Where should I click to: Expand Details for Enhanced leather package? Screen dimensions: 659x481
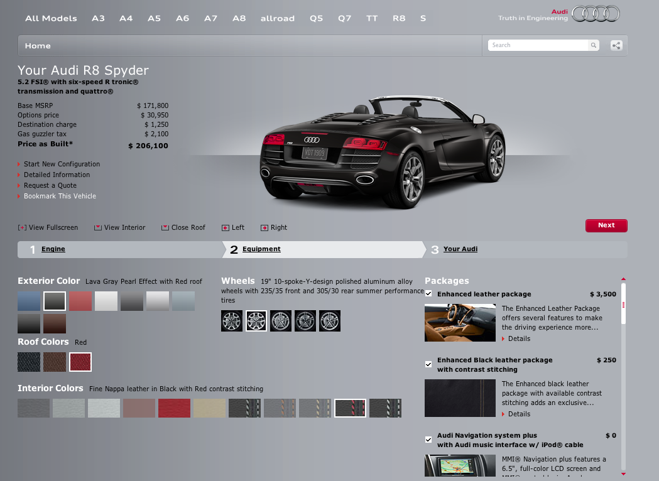coord(519,338)
